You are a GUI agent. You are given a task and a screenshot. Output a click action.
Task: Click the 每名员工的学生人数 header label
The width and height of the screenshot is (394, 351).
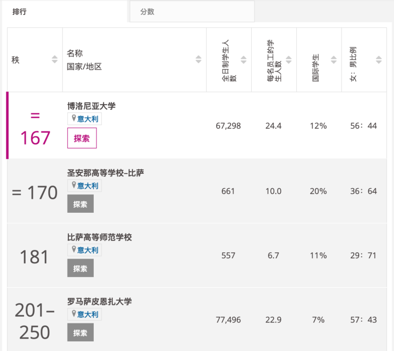[x=274, y=60]
